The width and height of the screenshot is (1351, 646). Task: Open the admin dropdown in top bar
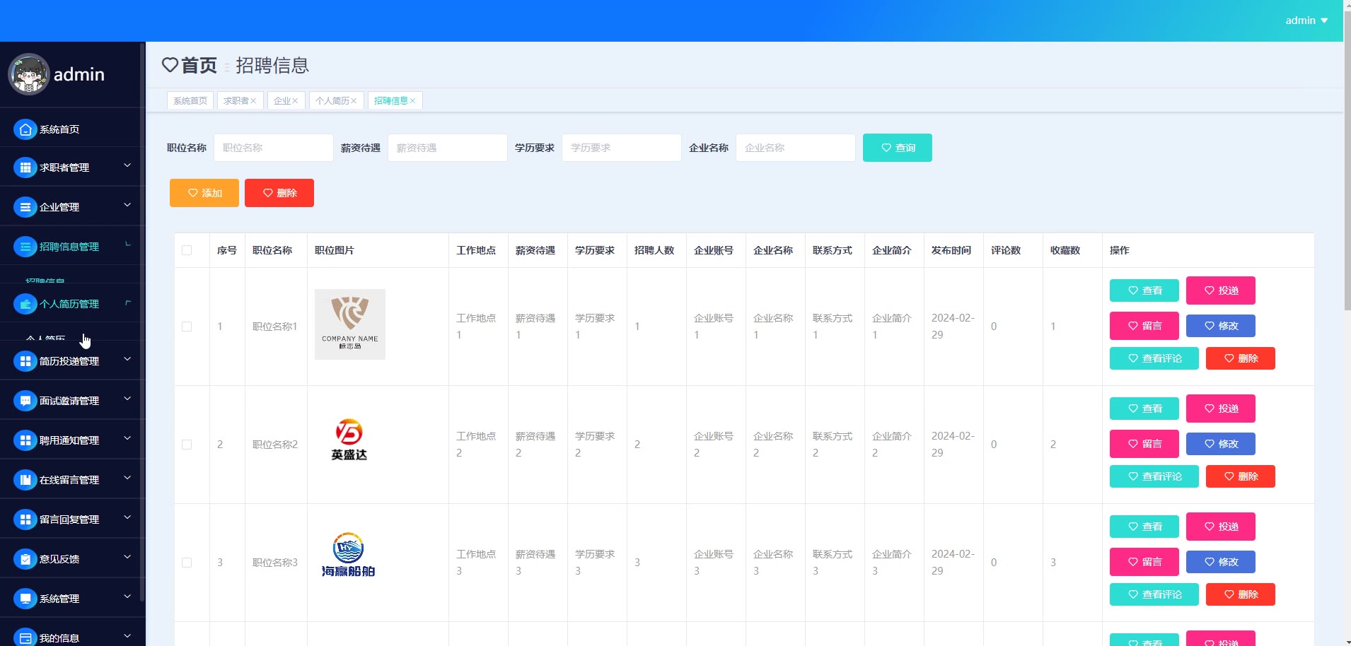pyautogui.click(x=1306, y=20)
